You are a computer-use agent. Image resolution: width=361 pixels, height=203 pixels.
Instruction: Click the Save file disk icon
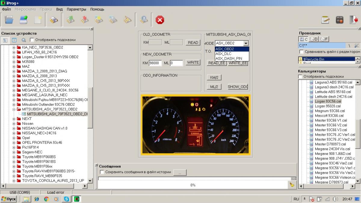coord(24,20)
